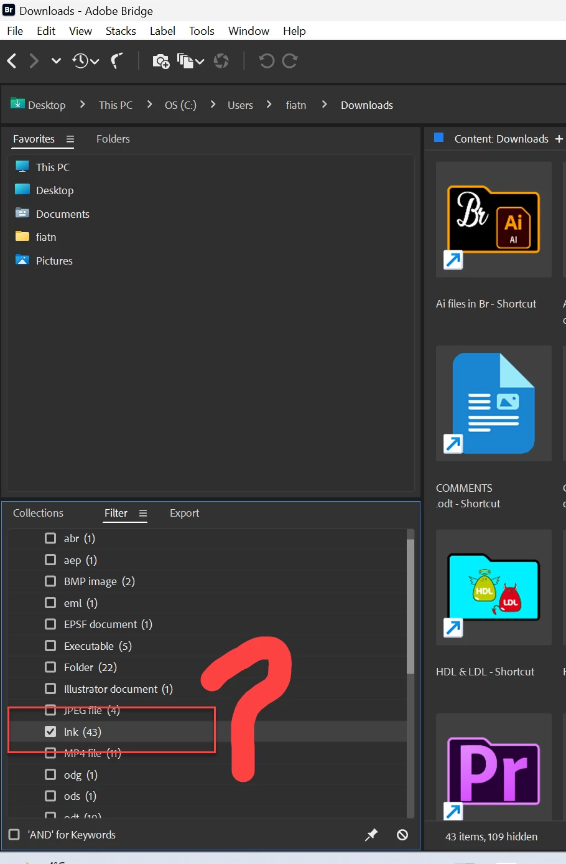Check the EPSF document (1) filter
The width and height of the screenshot is (566, 864).
pos(50,624)
